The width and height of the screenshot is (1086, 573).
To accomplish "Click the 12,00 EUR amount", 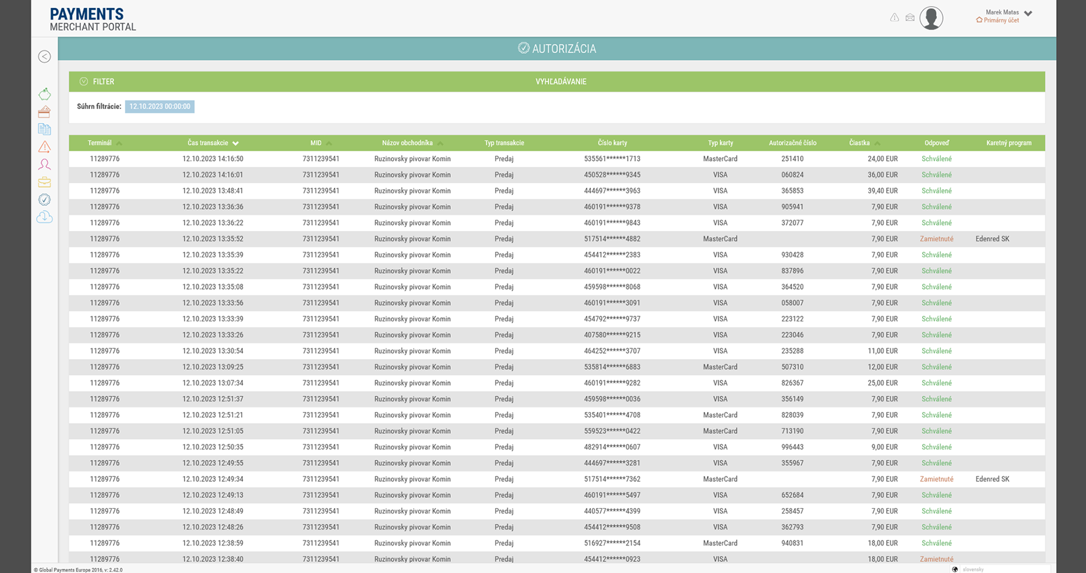I will pyautogui.click(x=883, y=367).
